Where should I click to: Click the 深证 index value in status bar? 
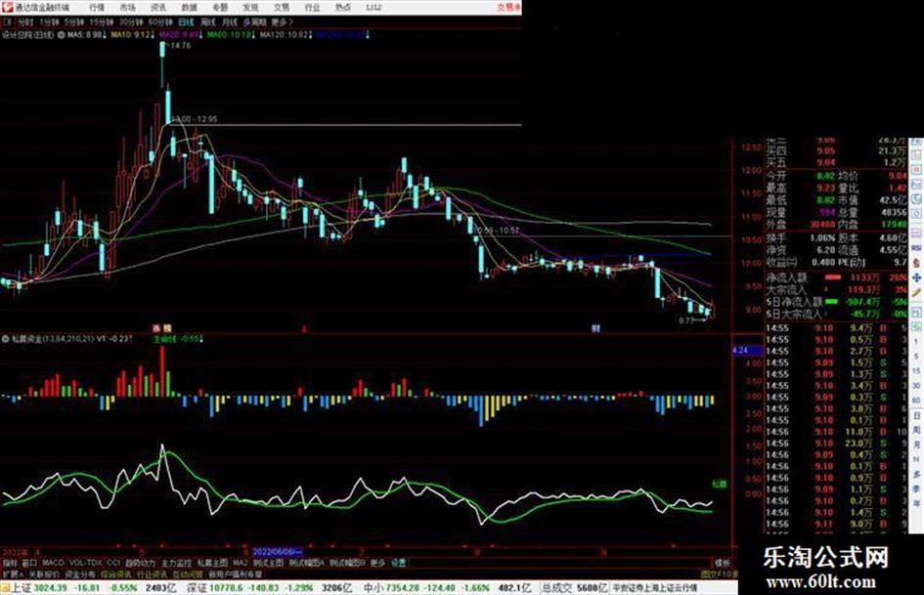pos(228,588)
